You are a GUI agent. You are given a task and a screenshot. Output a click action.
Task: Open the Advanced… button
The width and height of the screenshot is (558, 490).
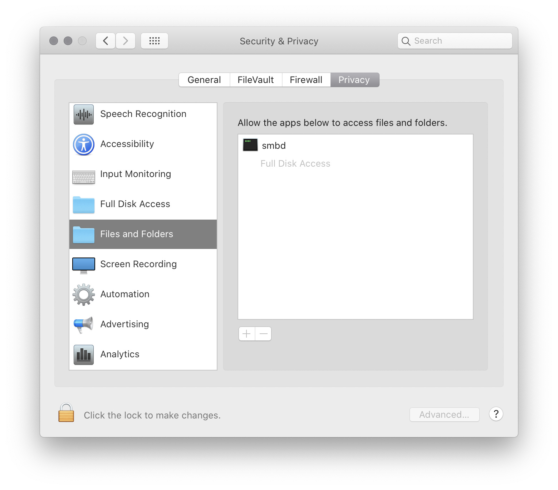pos(444,415)
